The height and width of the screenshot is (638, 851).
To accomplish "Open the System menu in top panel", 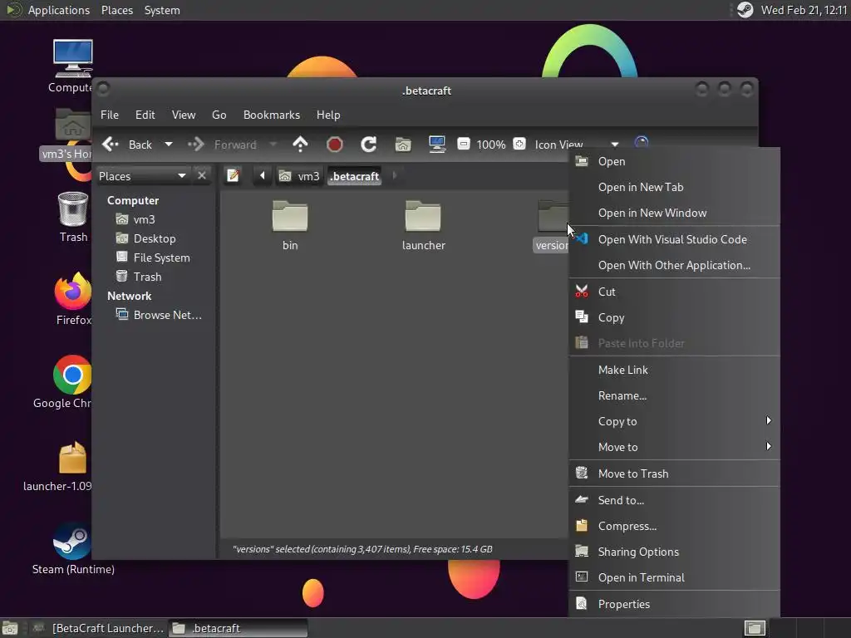I will (x=162, y=10).
